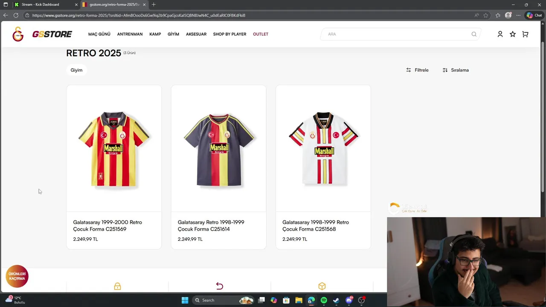Click the yellow padlock secure payment icon
The image size is (546, 307).
click(117, 286)
